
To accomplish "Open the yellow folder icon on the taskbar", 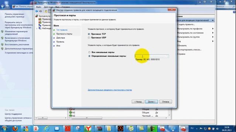I will coord(109,129).
